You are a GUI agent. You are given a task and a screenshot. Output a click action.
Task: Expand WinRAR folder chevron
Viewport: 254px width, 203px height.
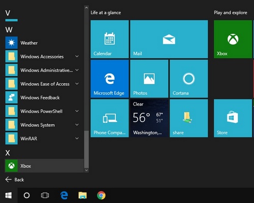pos(77,139)
